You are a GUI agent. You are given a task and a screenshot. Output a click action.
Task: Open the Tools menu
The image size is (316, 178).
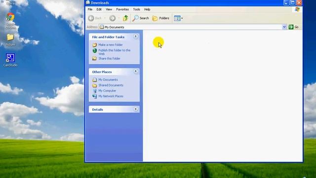(136, 9)
